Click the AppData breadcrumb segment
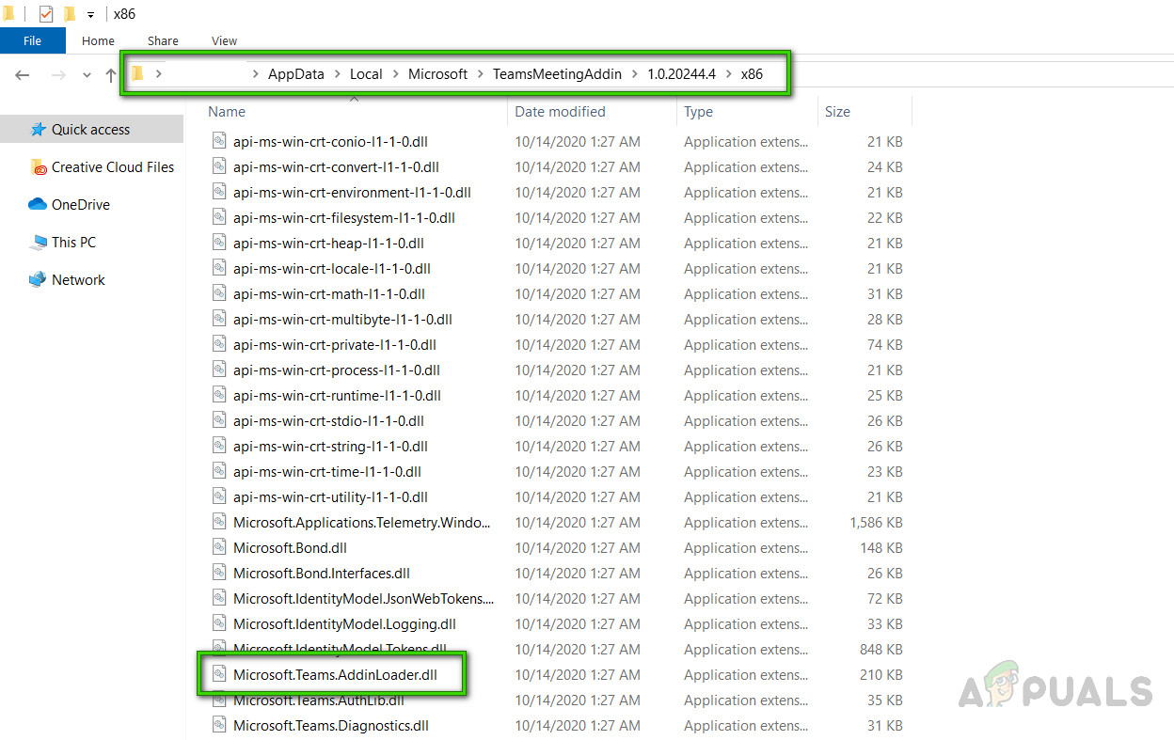Screen dimensions: 1174x740 point(295,74)
